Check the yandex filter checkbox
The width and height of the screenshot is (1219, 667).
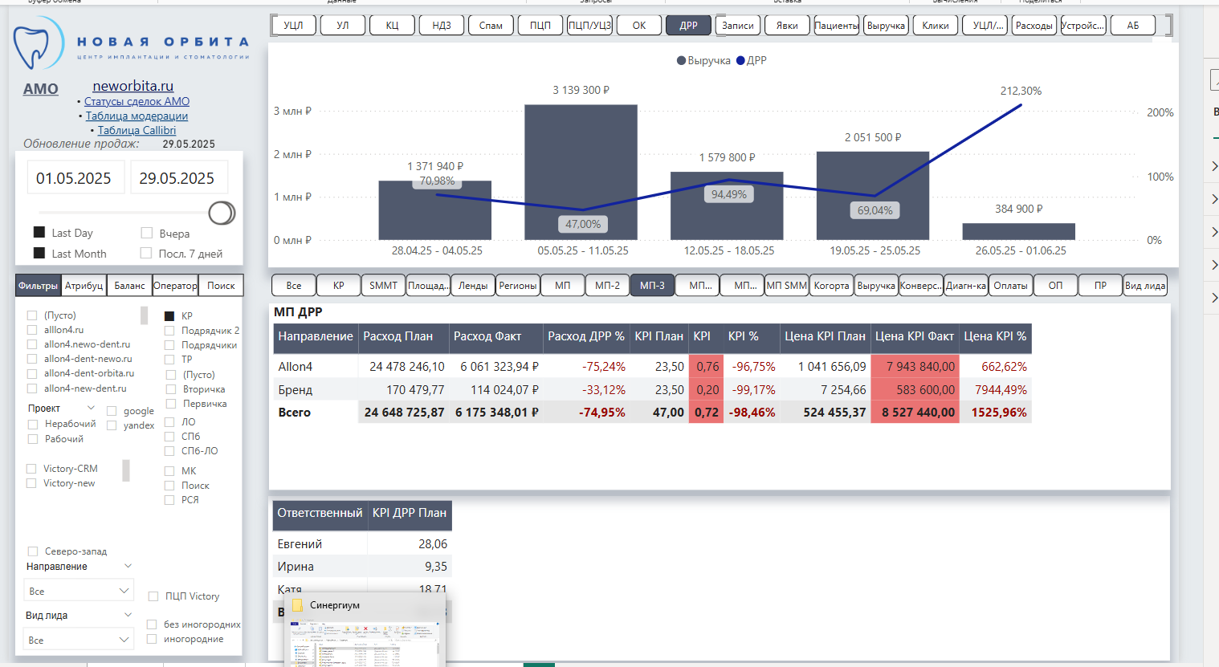click(x=112, y=425)
